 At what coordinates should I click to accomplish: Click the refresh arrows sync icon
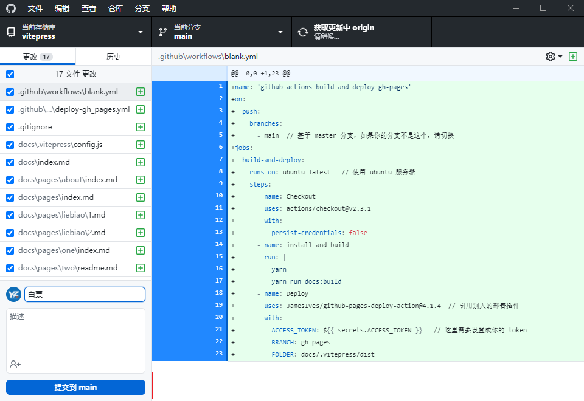[303, 32]
